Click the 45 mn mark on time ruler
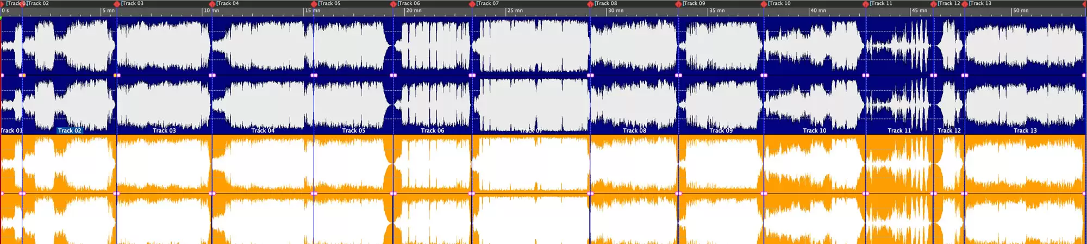The height and width of the screenshot is (244, 1087). tap(919, 11)
